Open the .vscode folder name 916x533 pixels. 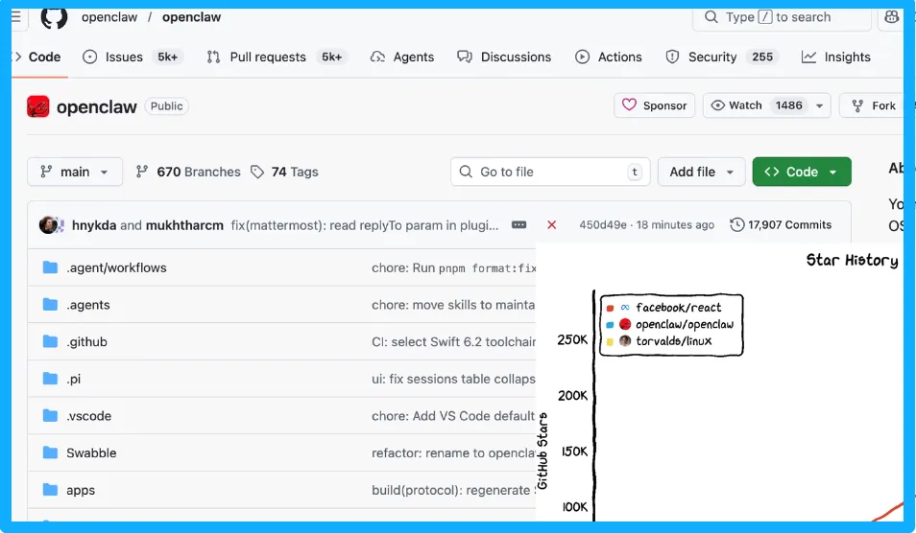pyautogui.click(x=88, y=416)
